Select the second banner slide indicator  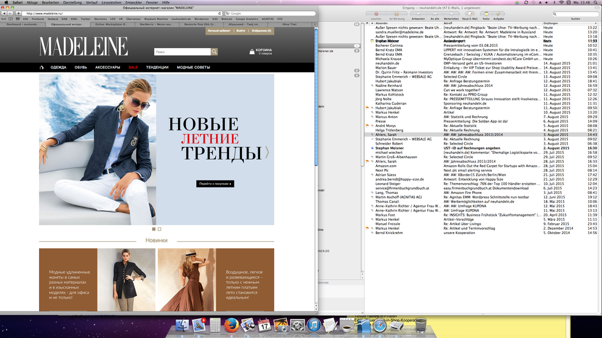pyautogui.click(x=159, y=229)
